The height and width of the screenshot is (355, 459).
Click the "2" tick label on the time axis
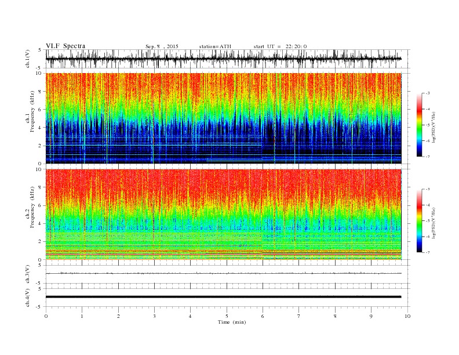(x=118, y=316)
